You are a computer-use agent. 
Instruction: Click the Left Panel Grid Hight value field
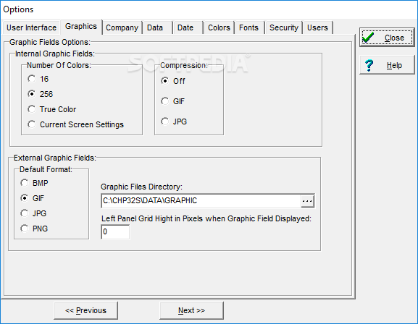tap(115, 232)
